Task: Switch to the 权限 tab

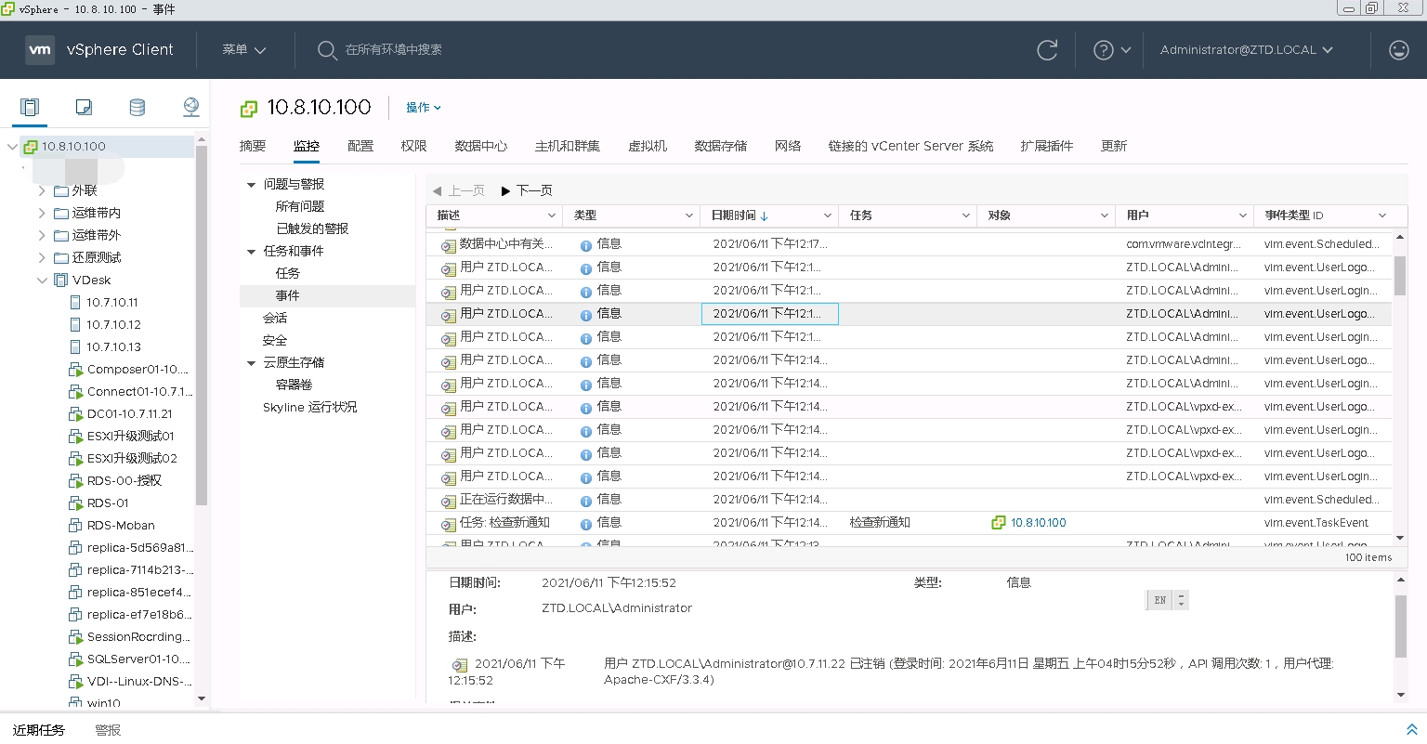Action: [x=414, y=146]
